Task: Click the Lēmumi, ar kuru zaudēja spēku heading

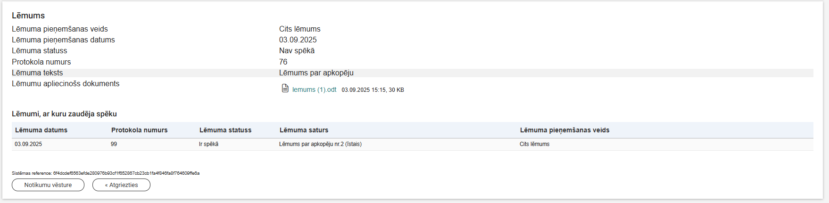Action: tap(64, 114)
